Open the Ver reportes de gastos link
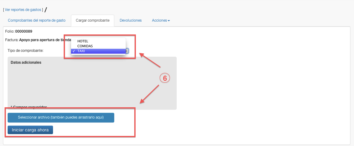 (23, 10)
